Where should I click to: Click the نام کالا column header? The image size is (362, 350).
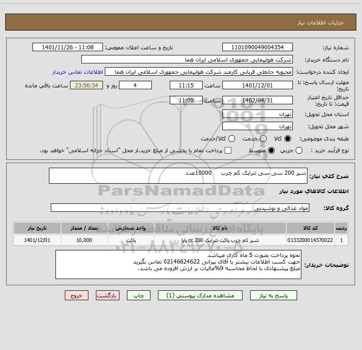tap(220, 228)
